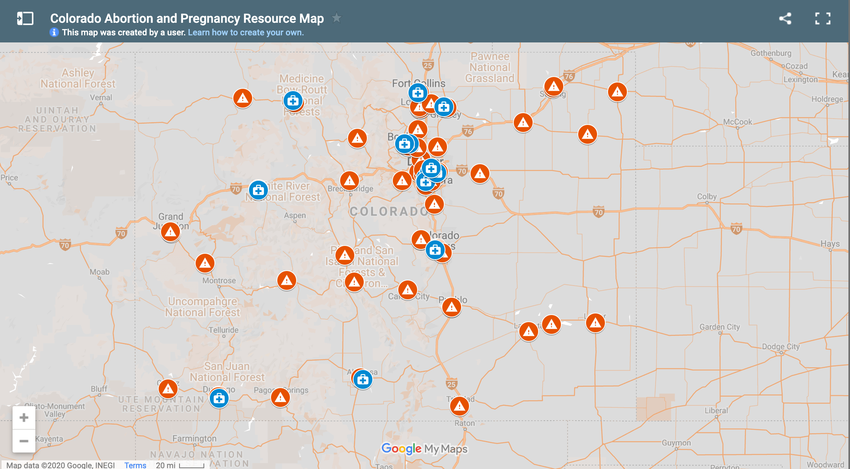The image size is (850, 469).
Task: Click 'Map data ©2020 Google, INEGI' attribution
Action: (61, 465)
